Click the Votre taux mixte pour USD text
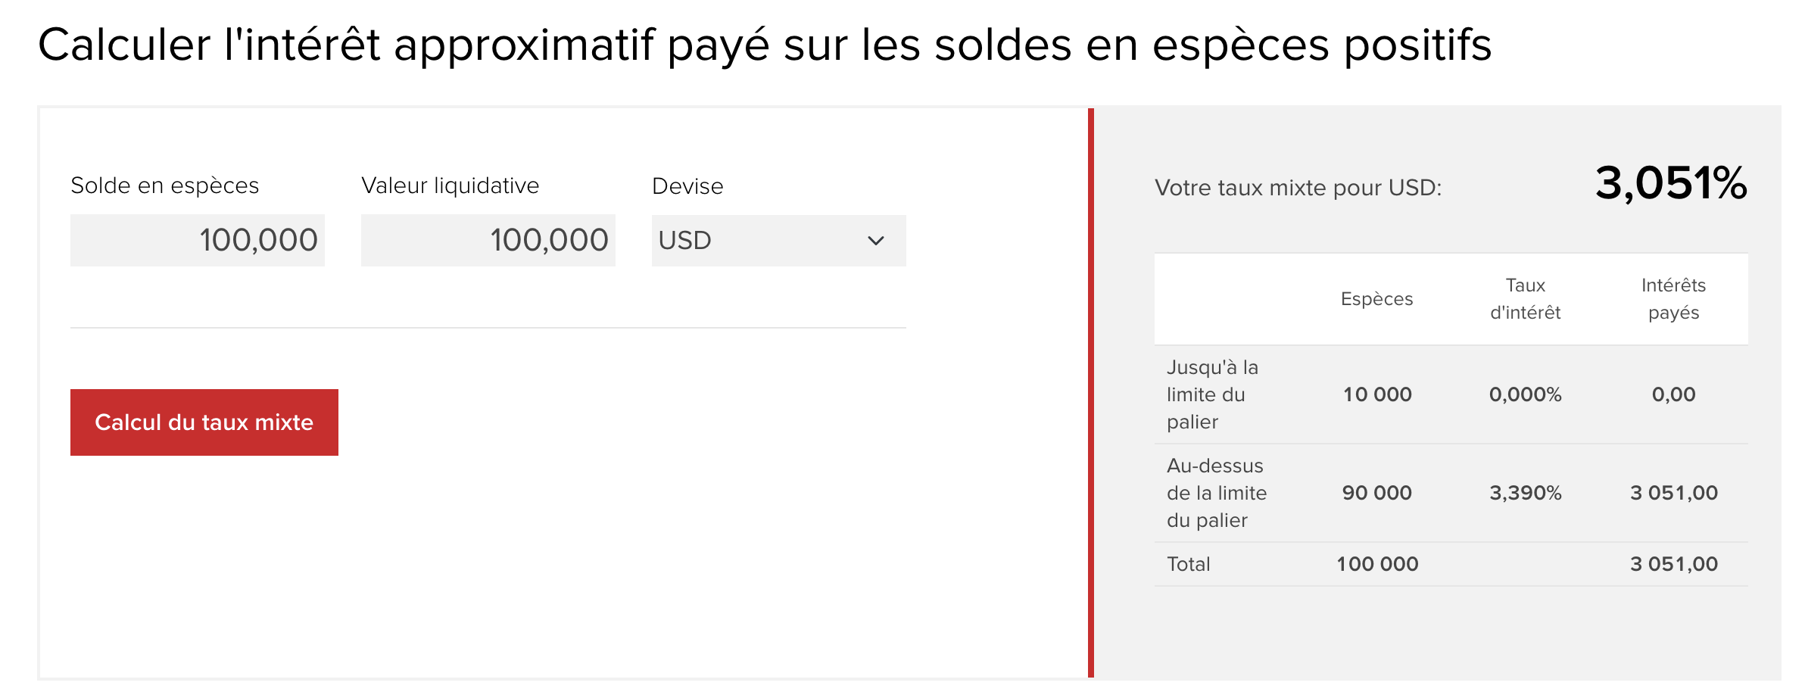 click(1298, 188)
